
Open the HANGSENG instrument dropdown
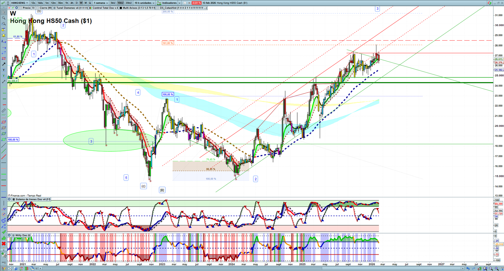click(20, 3)
